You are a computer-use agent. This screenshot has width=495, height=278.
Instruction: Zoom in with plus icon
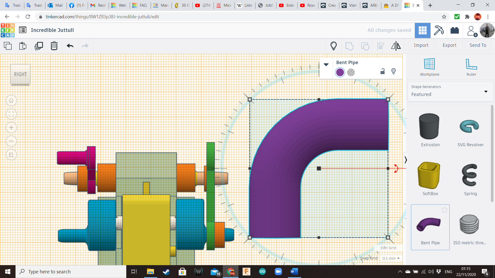11,128
